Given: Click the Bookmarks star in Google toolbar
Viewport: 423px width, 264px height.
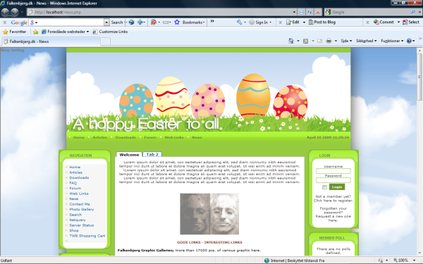Looking at the screenshot, I should point(177,22).
